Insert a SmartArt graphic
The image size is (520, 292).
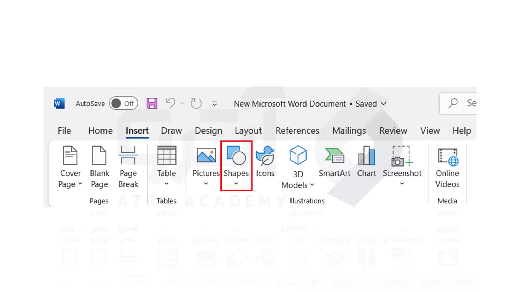pyautogui.click(x=334, y=162)
